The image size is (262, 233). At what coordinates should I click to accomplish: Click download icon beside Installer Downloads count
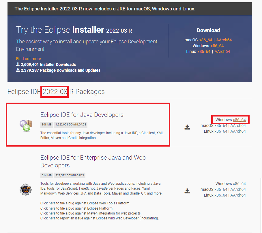pyautogui.click(x=18, y=64)
